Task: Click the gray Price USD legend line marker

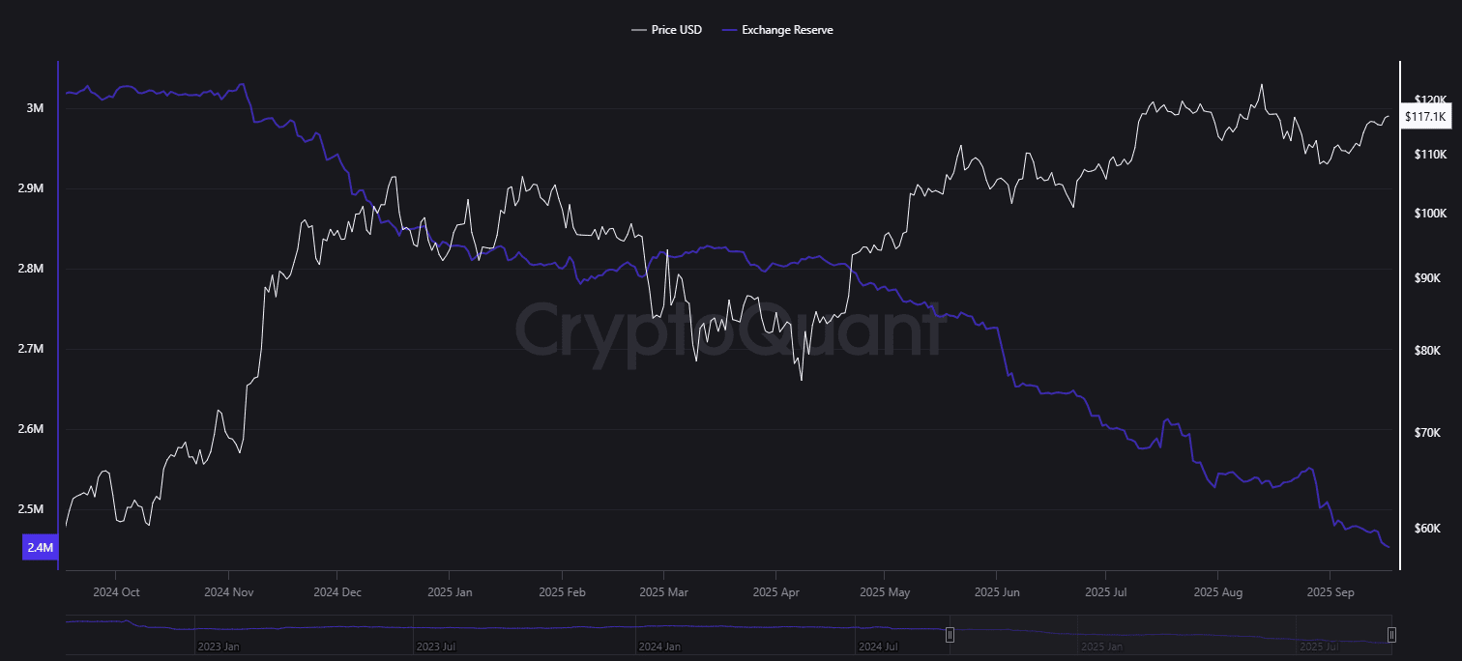Action: click(638, 30)
